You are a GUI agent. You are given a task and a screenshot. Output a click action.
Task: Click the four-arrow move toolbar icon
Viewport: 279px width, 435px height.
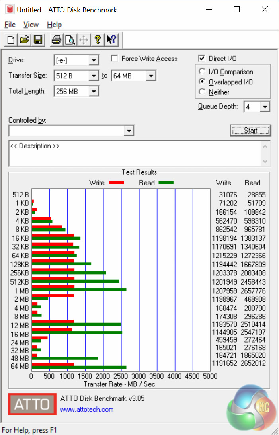[84, 40]
